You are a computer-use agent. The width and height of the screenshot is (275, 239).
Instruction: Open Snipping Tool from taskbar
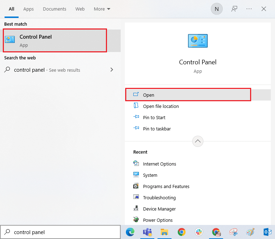[x=233, y=232]
